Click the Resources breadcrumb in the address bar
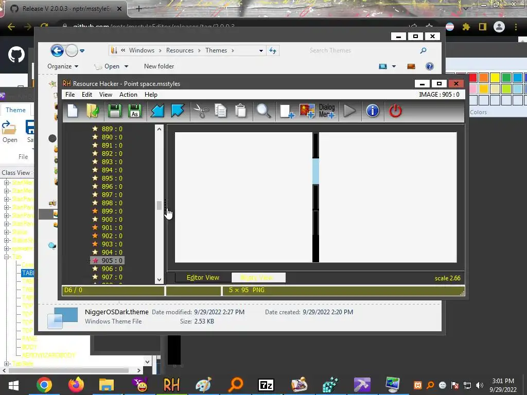The width and height of the screenshot is (527, 395). (180, 50)
